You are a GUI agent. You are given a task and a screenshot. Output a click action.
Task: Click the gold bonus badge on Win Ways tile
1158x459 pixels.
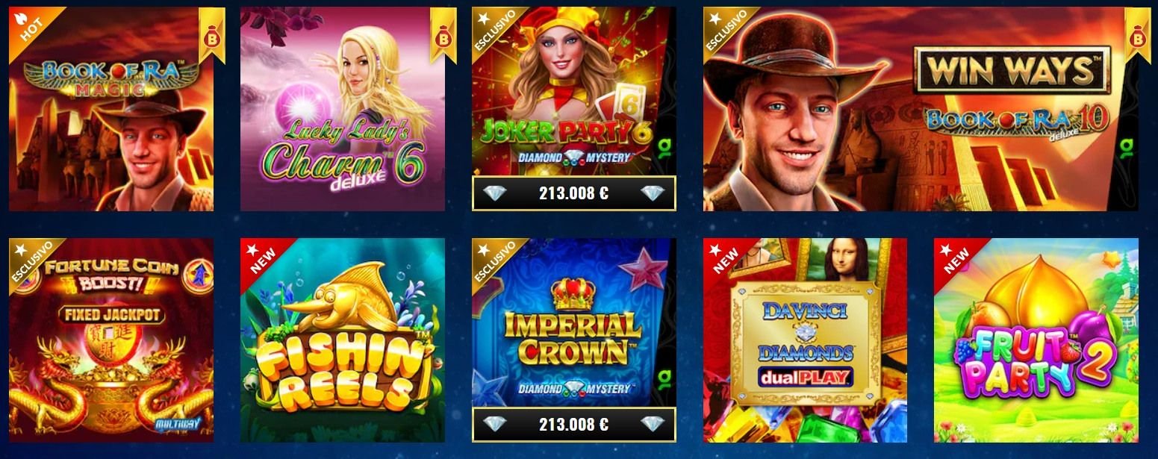pyautogui.click(x=1138, y=35)
